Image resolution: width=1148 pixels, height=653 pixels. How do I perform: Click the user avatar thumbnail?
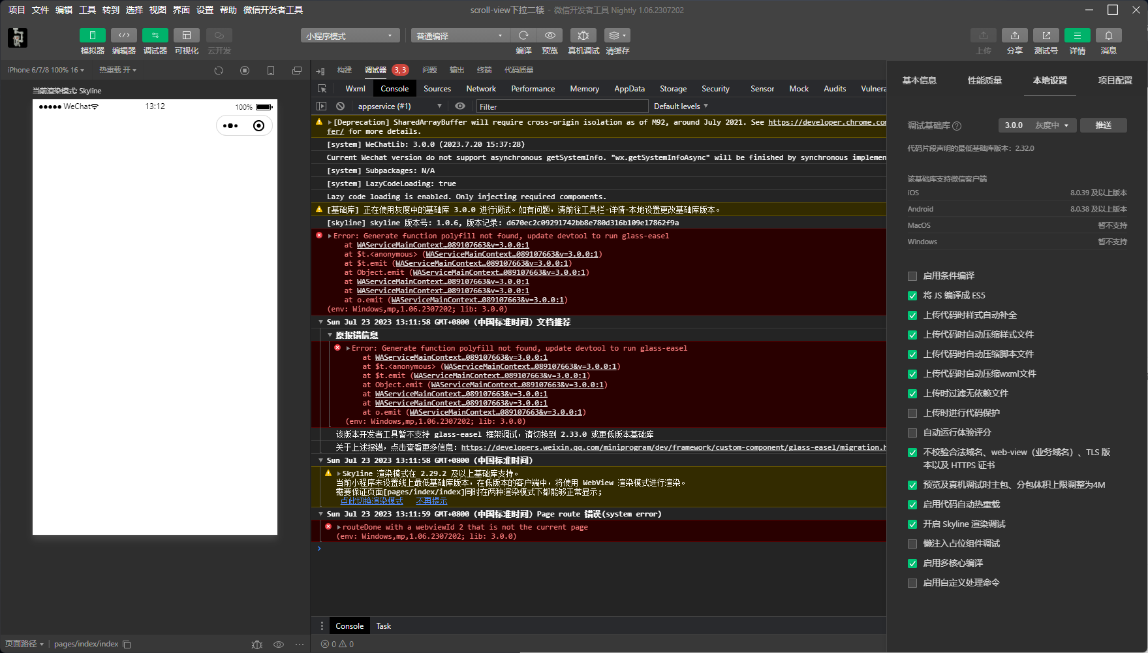(x=18, y=37)
